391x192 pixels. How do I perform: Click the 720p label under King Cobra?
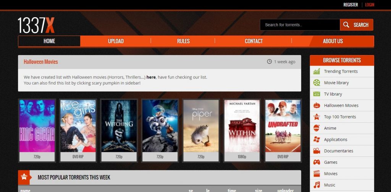37,157
